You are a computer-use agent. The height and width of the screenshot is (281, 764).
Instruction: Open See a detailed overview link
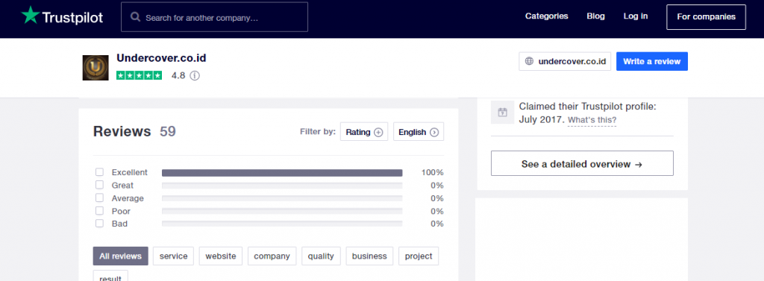click(582, 164)
